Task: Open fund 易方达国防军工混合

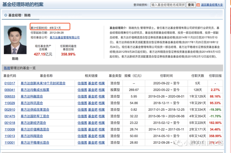Action: [x=35, y=116]
